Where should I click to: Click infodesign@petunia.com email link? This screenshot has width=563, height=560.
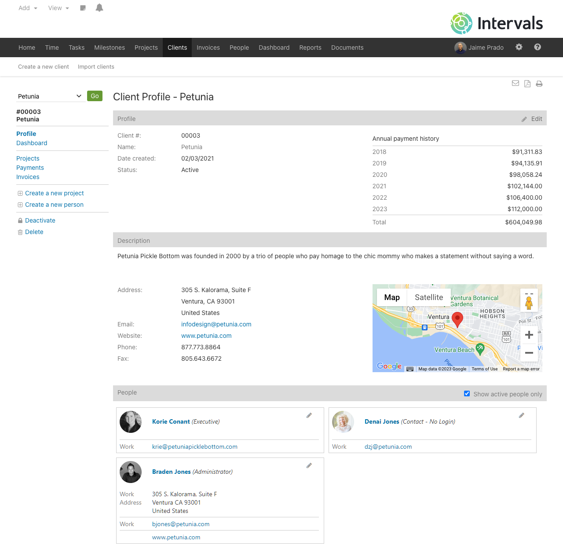pos(216,324)
